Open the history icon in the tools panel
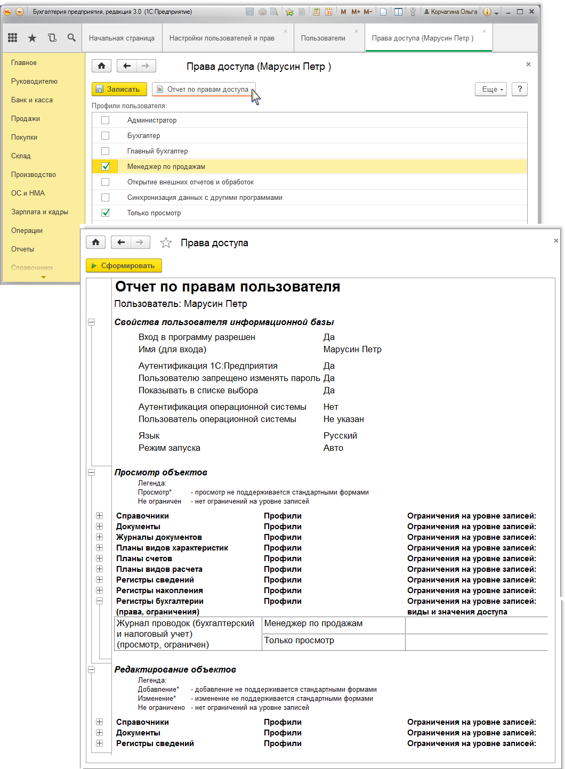Image resolution: width=565 pixels, height=769 pixels. coord(52,38)
